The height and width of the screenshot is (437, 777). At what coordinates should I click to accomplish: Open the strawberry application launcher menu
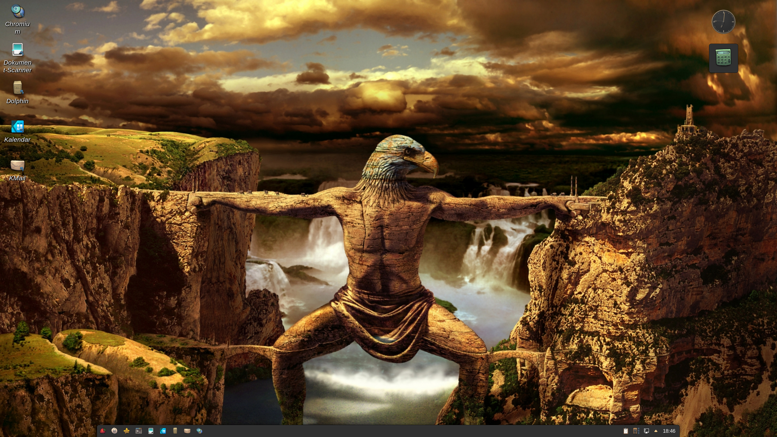point(103,431)
